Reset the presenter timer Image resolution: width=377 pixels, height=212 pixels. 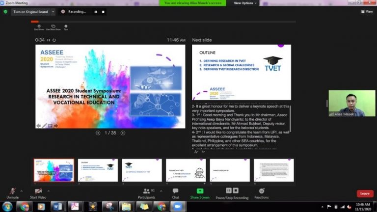coord(54,40)
